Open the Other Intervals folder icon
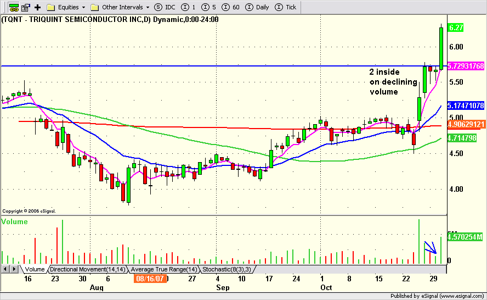The height and width of the screenshot is (300, 487). coord(94,7)
